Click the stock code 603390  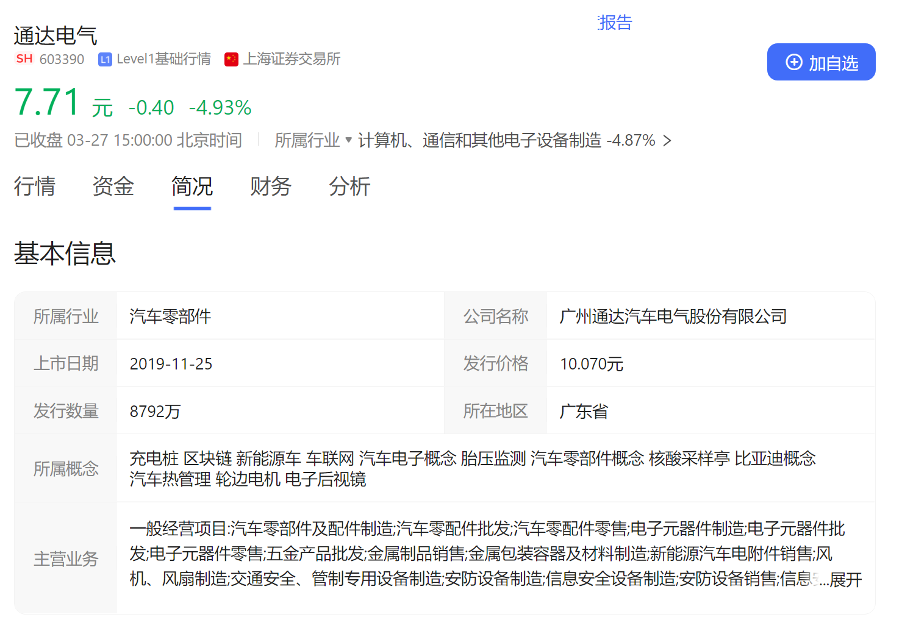(x=62, y=59)
